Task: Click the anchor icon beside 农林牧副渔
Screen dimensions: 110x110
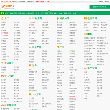Action: pyautogui.click(x=2, y=105)
